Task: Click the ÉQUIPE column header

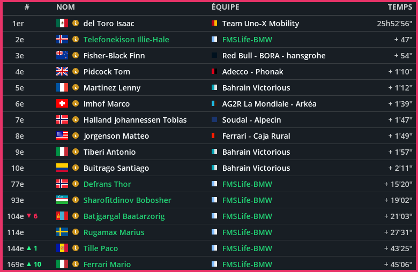Action: click(x=225, y=7)
